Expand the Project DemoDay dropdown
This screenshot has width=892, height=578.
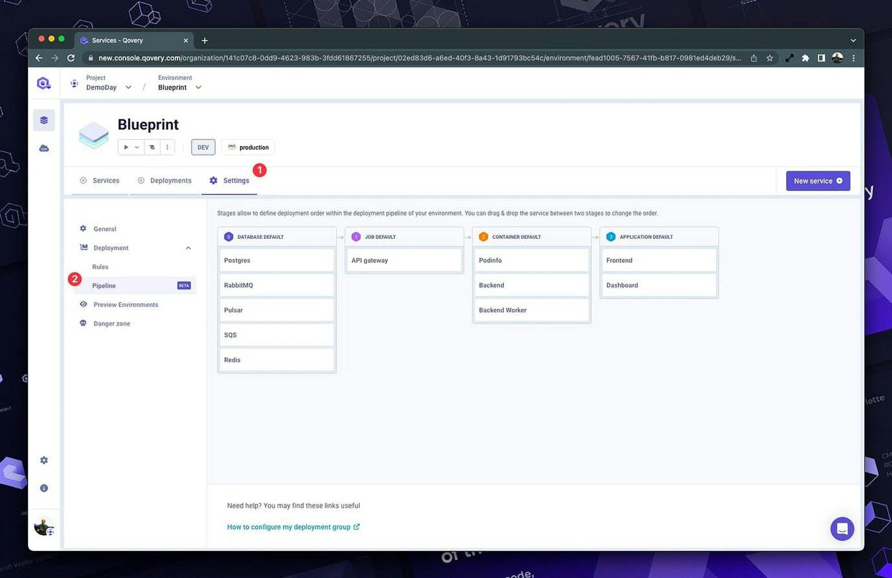tap(128, 87)
